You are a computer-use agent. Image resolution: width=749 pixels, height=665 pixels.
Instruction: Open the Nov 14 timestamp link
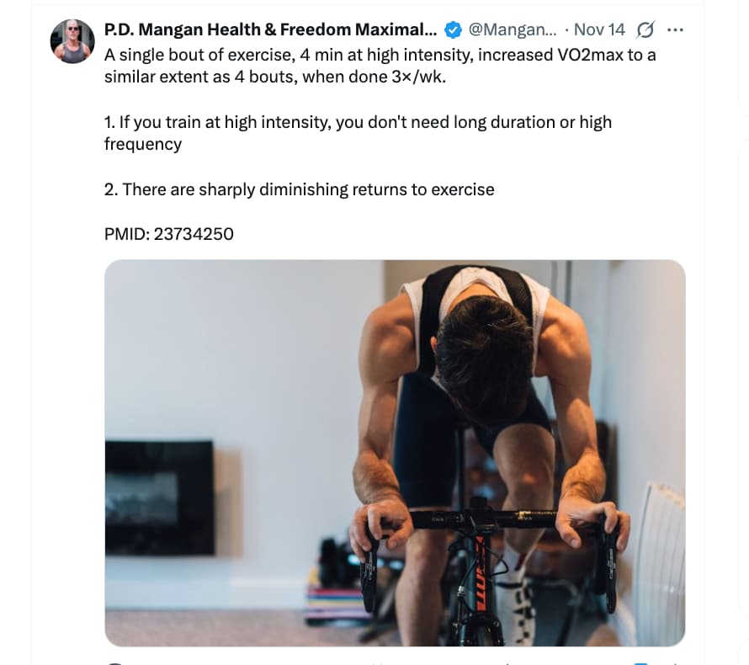pos(599,30)
